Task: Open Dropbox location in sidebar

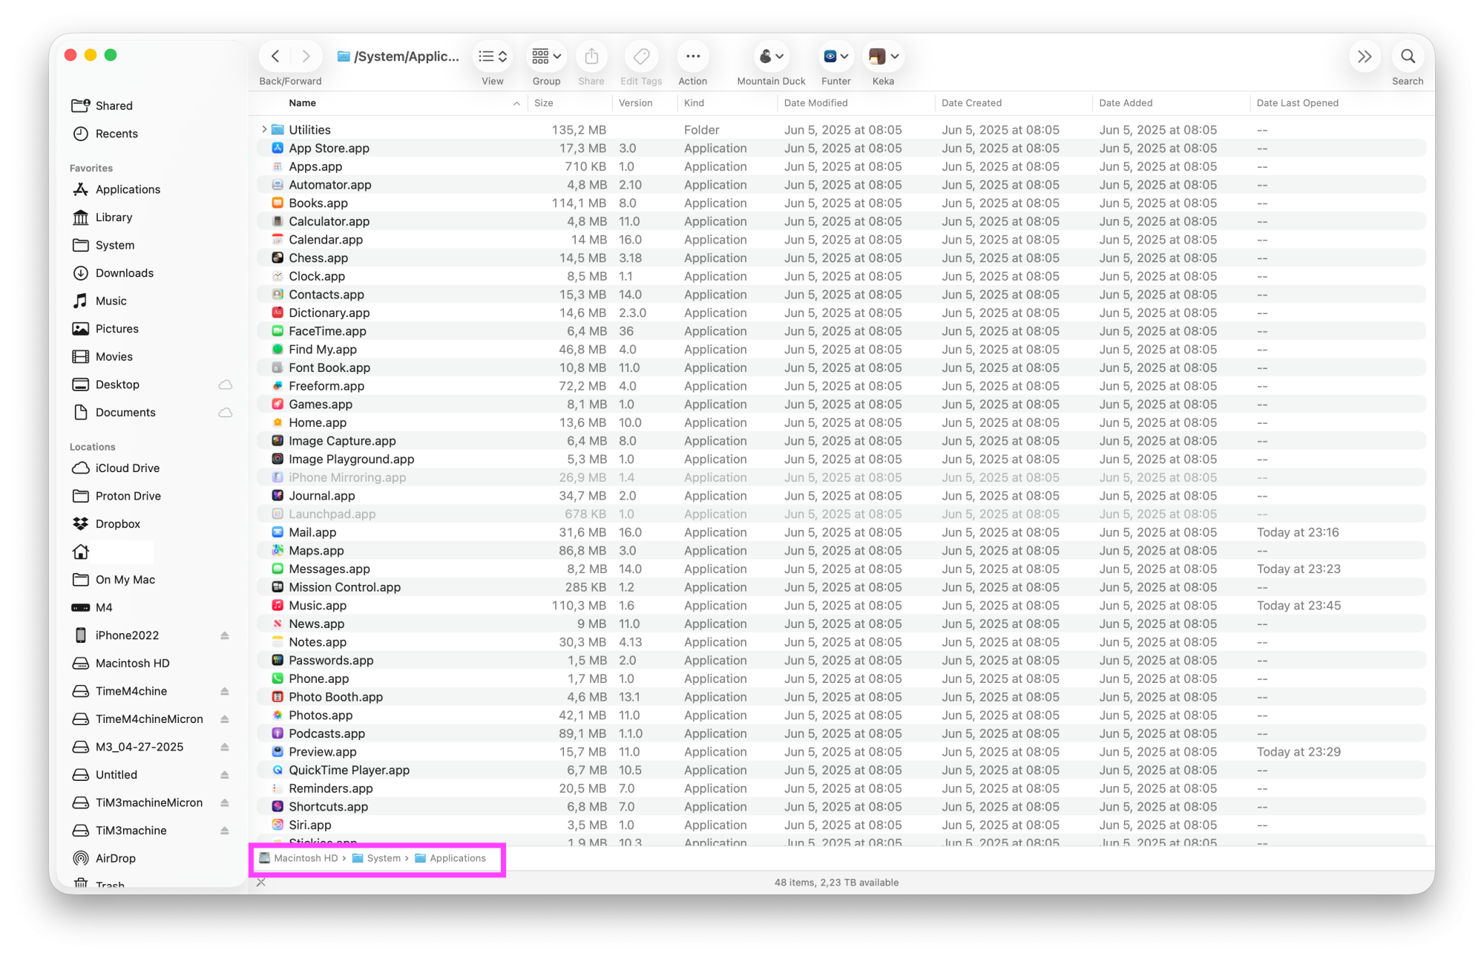Action: click(117, 524)
